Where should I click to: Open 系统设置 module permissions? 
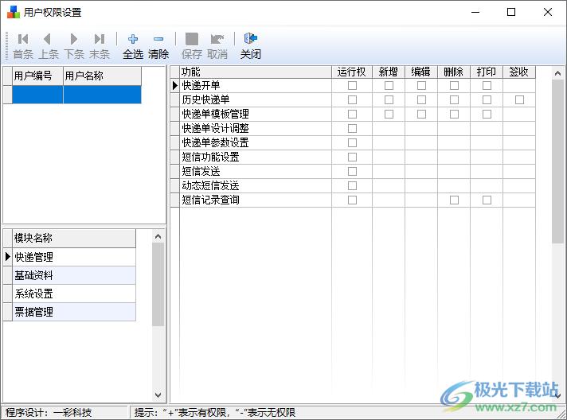point(73,294)
